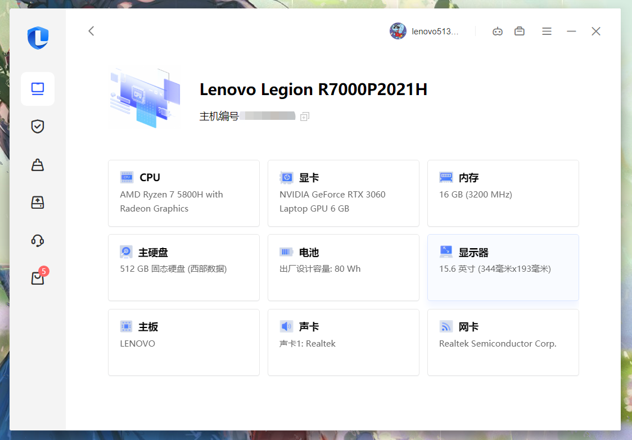This screenshot has width=632, height=440.
Task: Click the 内存 memory stick icon
Action: tap(446, 177)
